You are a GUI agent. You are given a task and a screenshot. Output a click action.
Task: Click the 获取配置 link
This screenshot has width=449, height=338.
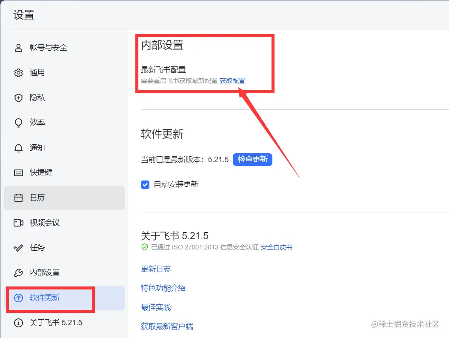click(232, 81)
